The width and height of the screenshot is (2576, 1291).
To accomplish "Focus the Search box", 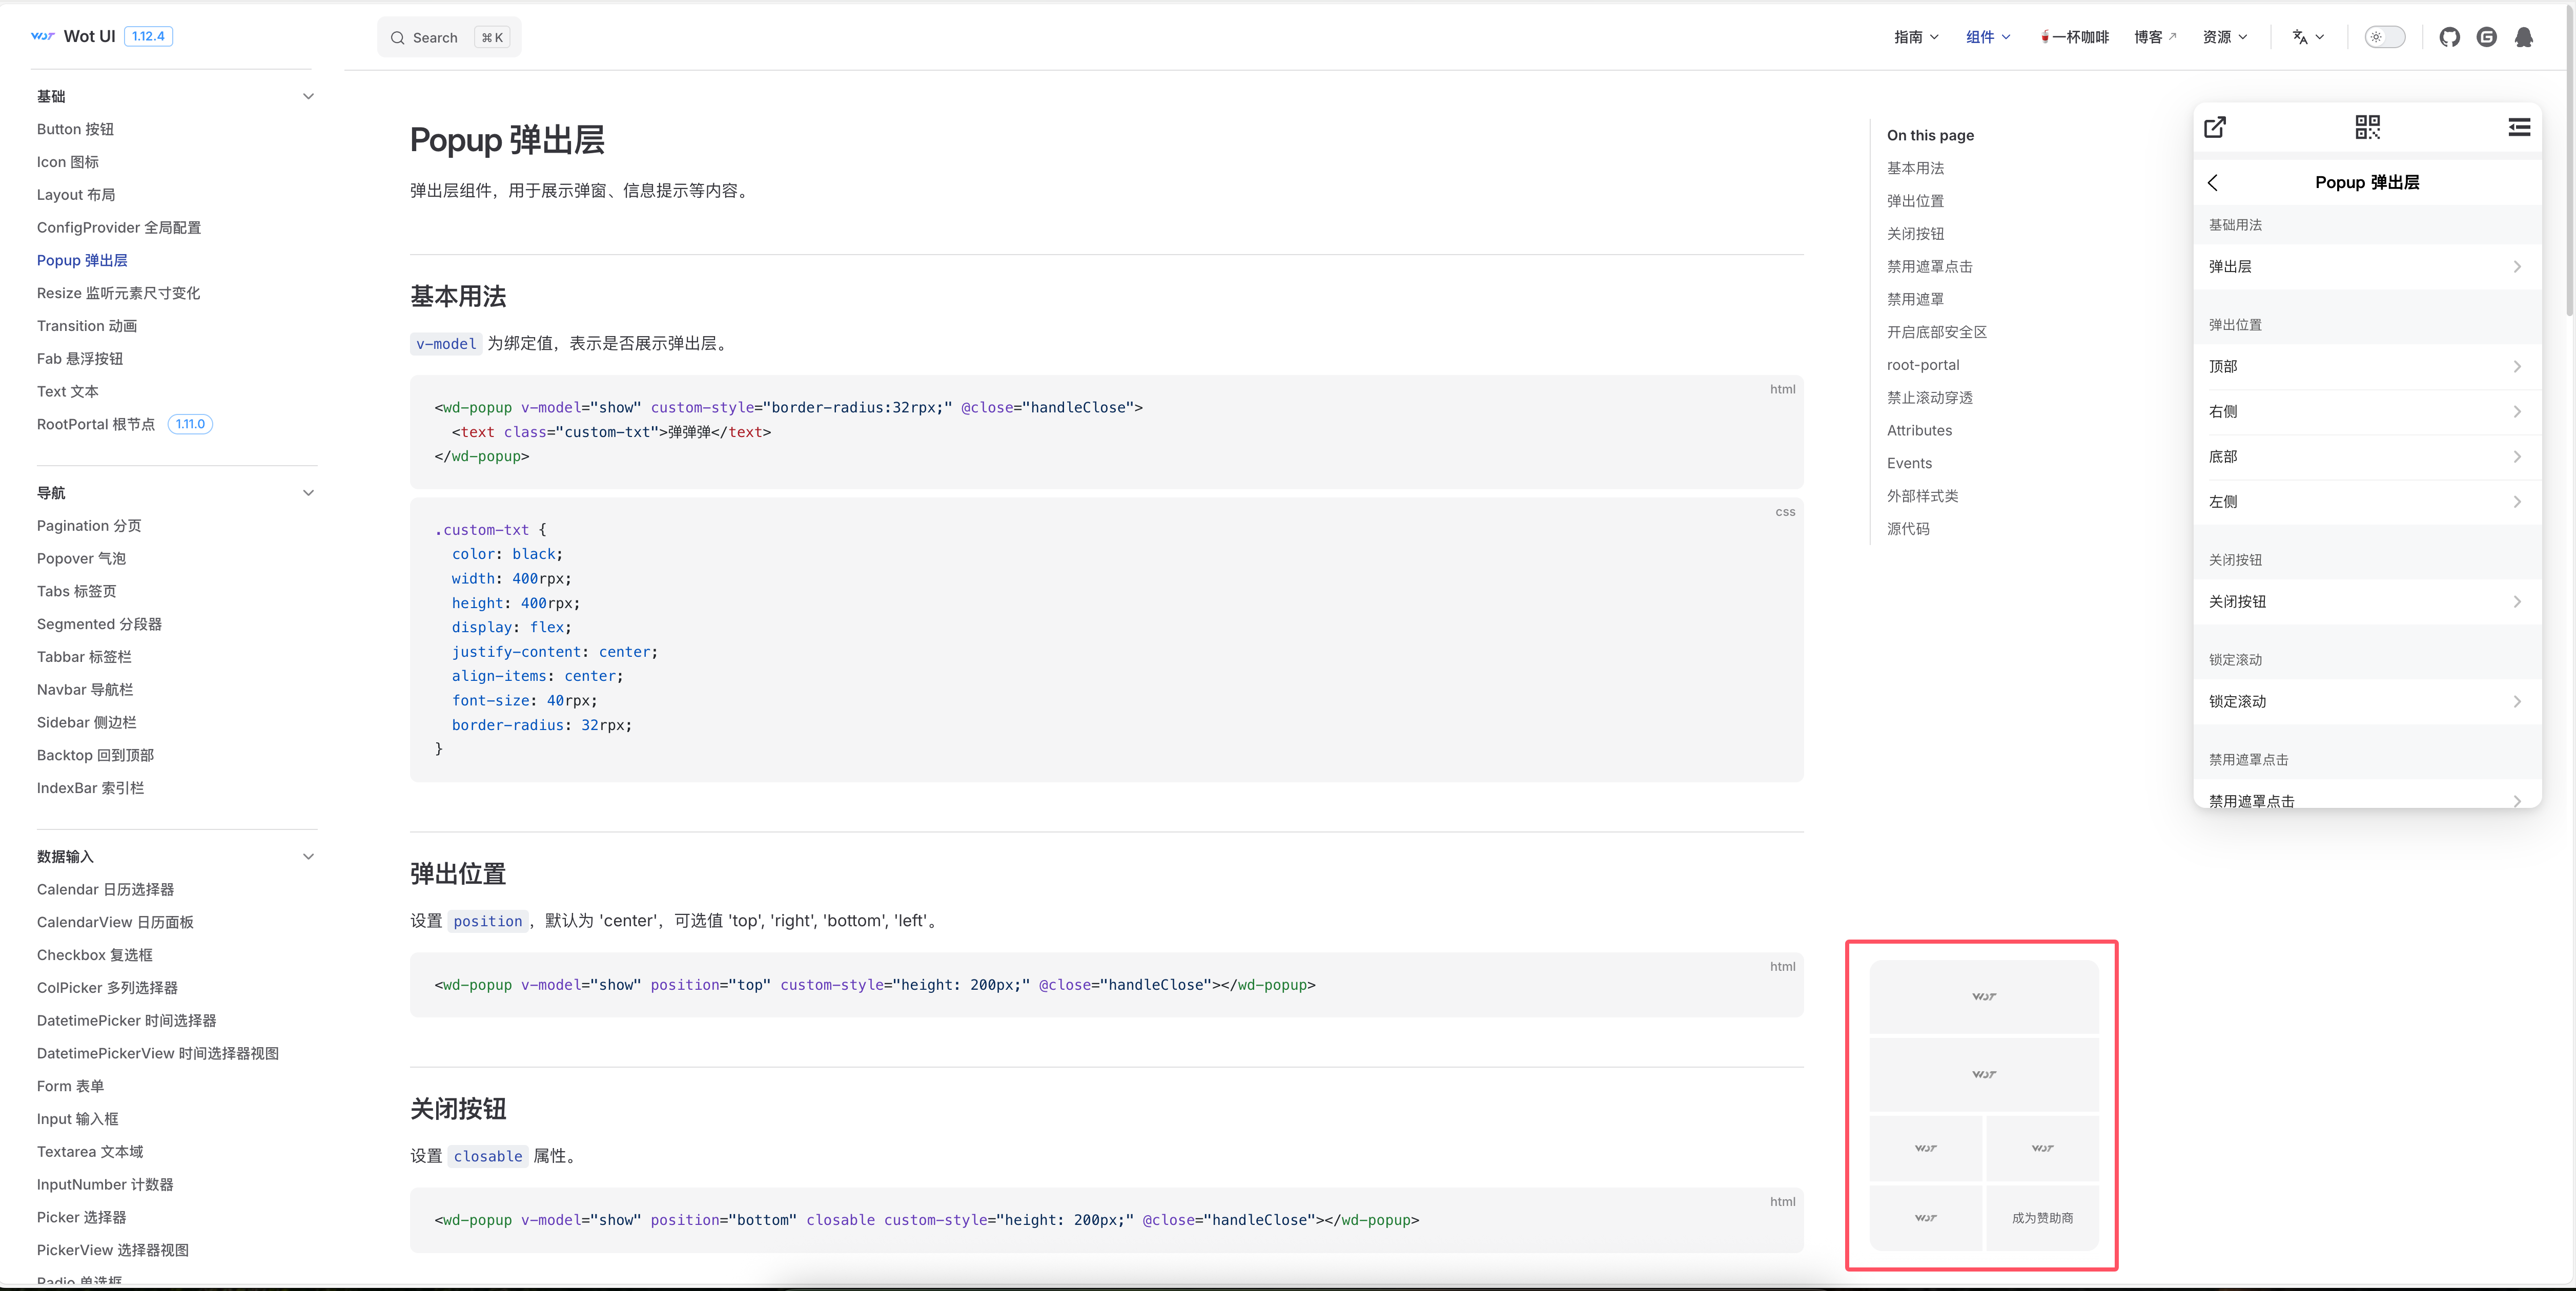I will tap(449, 37).
